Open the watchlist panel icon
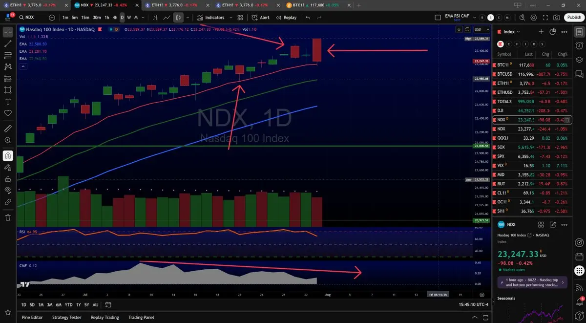Viewport: 586px width, 323px height. 579,32
